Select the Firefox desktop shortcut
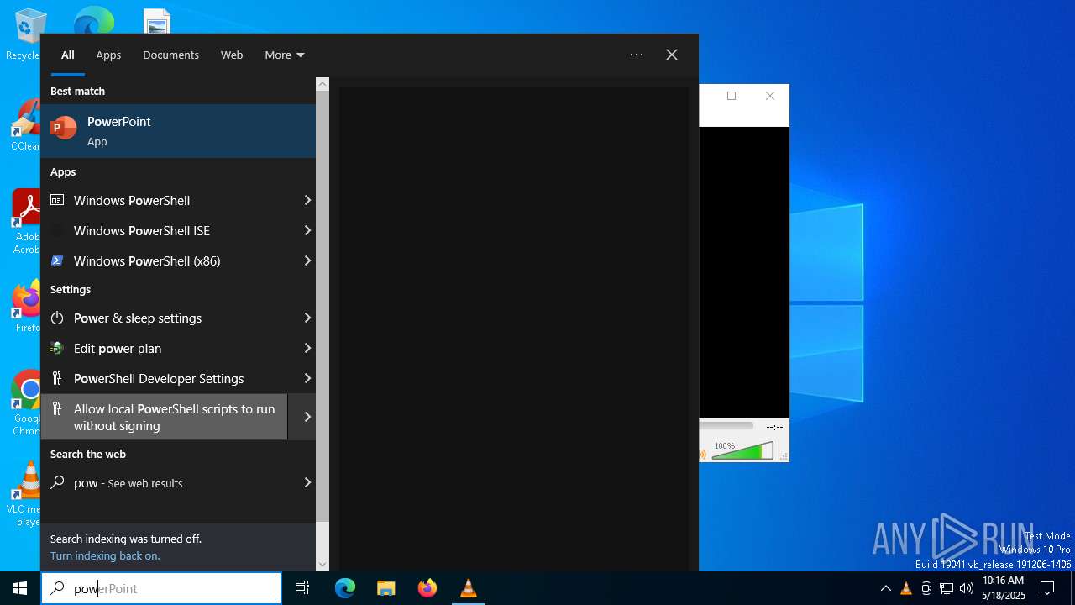The image size is (1075, 605). coord(25,308)
